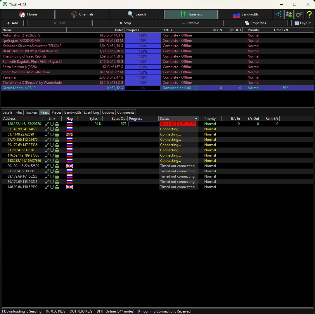The image size is (315, 314).
Task: Select The Binding of Isaac Rebirth row
Action: [x=157, y=56]
